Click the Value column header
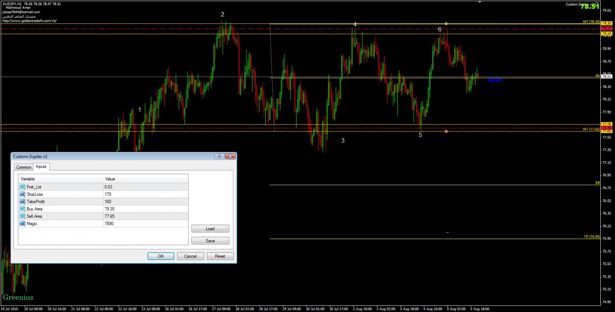 (146, 179)
